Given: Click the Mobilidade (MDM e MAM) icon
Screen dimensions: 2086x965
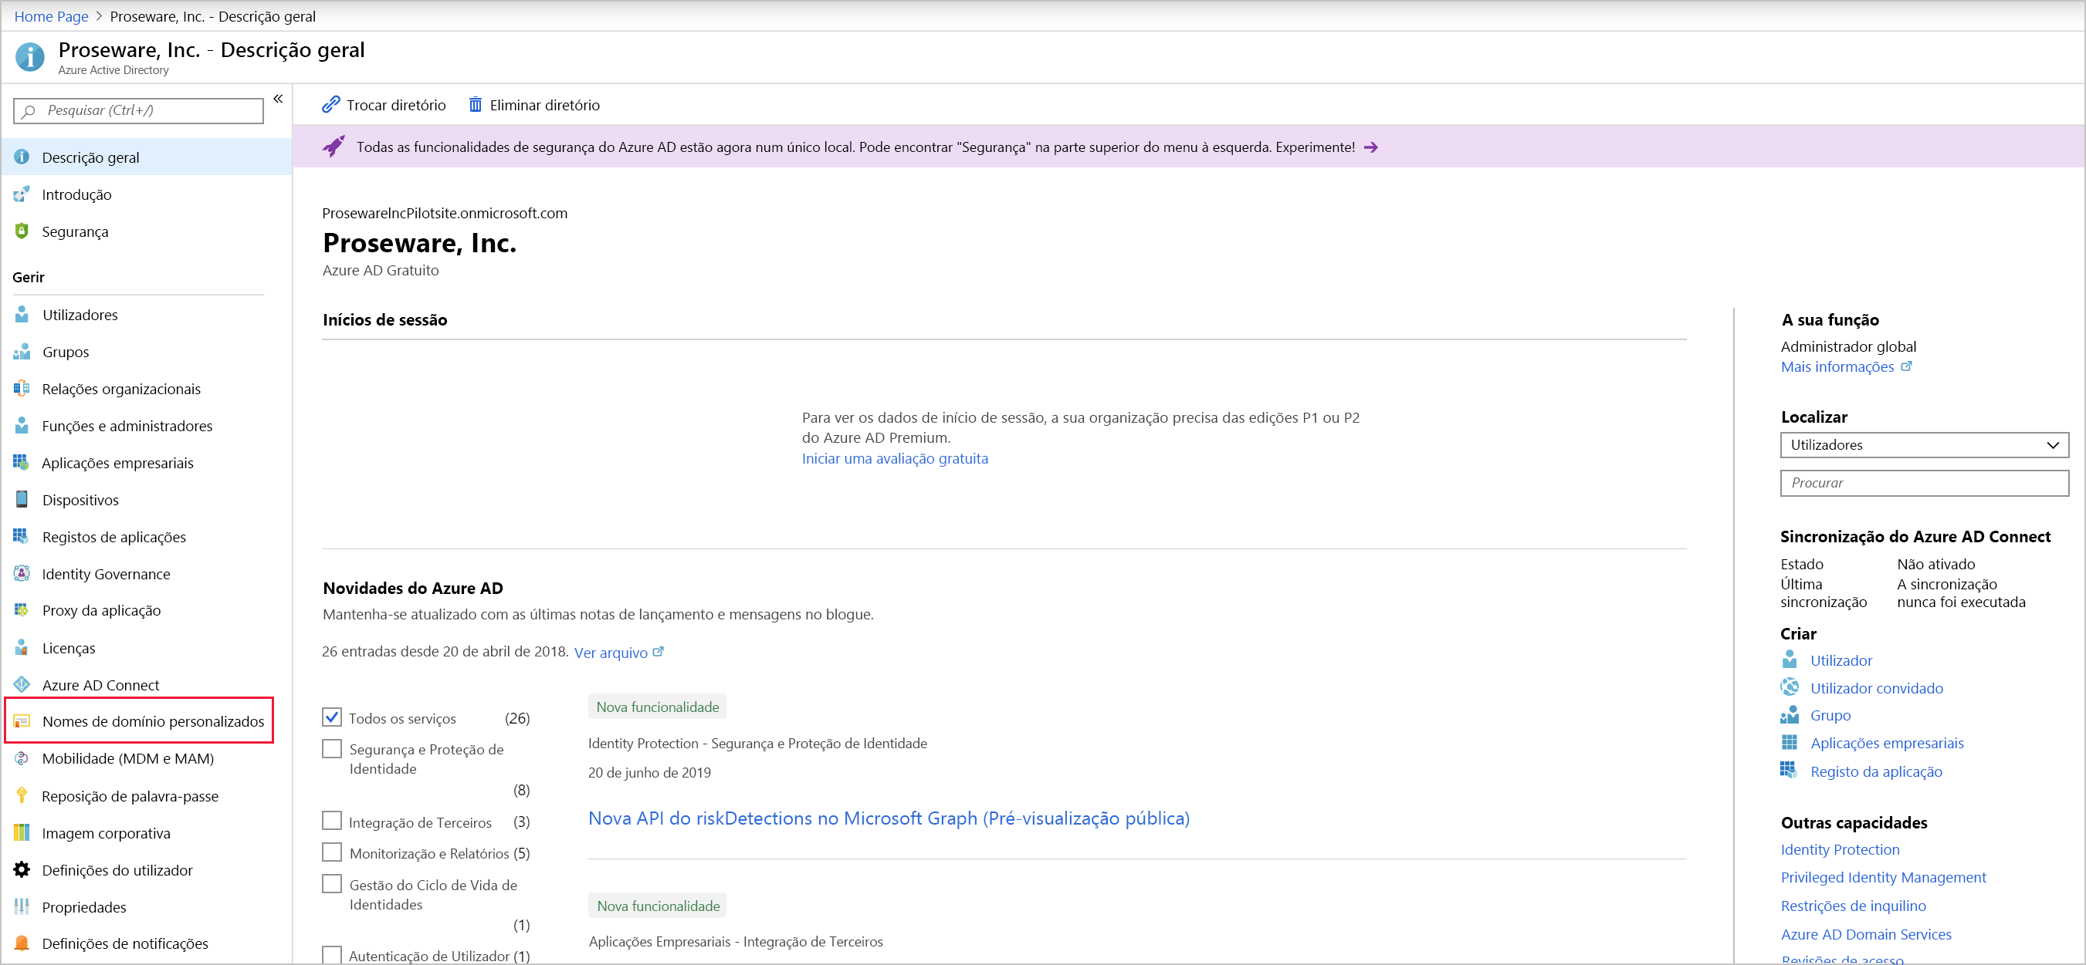Looking at the screenshot, I should click(x=22, y=758).
